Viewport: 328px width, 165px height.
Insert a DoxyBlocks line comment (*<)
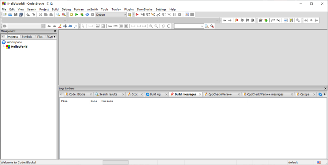pyautogui.click(x=279, y=20)
